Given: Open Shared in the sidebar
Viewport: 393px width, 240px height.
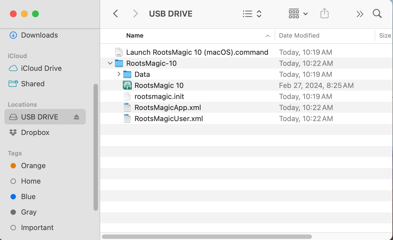Looking at the screenshot, I should 33,84.
